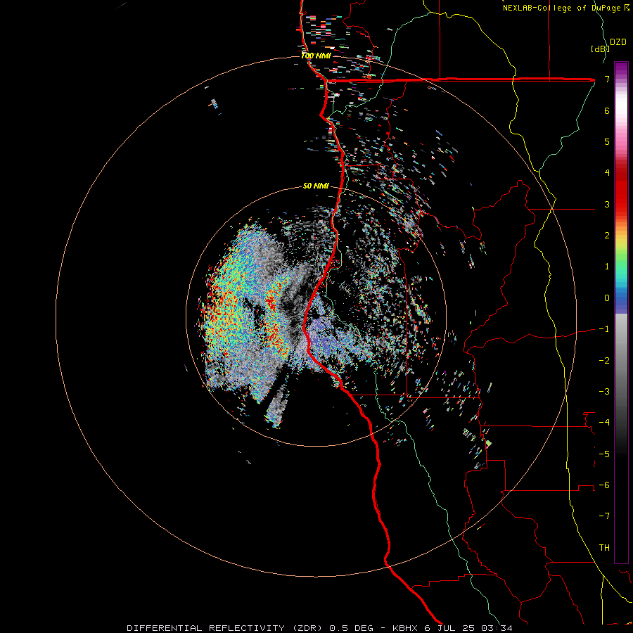Click the 0.5 DEG elevation label
Screen dimensions: 633x633
[354, 628]
